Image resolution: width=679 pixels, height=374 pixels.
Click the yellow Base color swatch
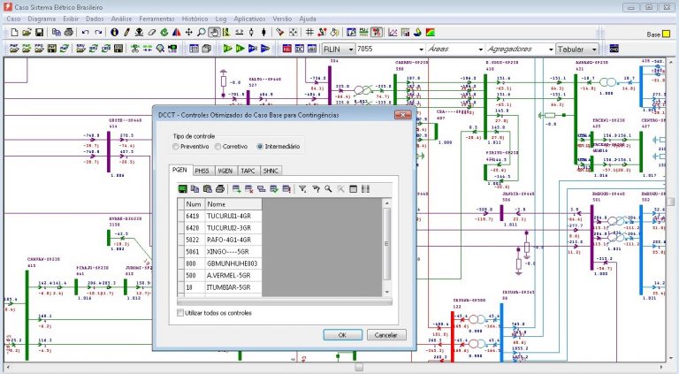click(x=668, y=34)
